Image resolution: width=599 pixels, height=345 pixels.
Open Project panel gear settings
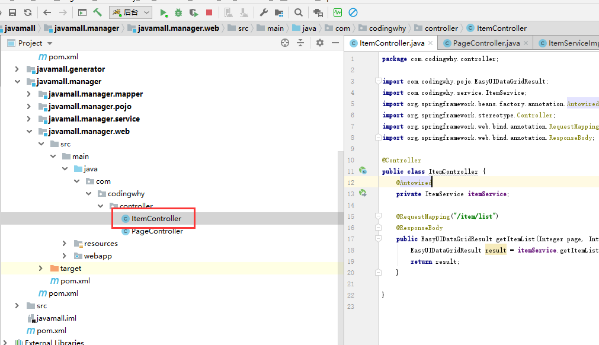click(x=320, y=43)
